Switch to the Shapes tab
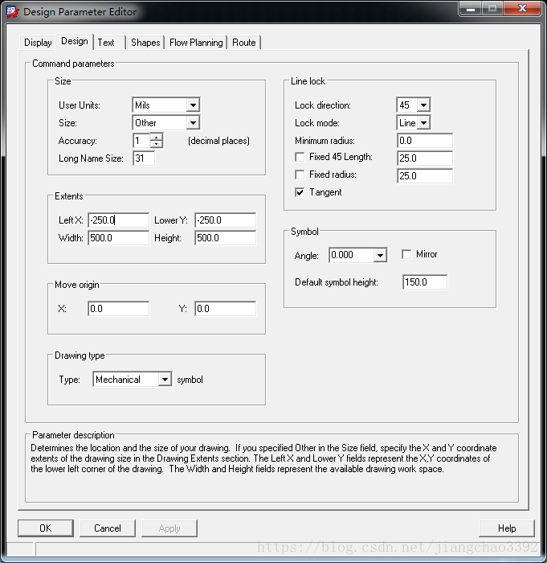 [145, 43]
